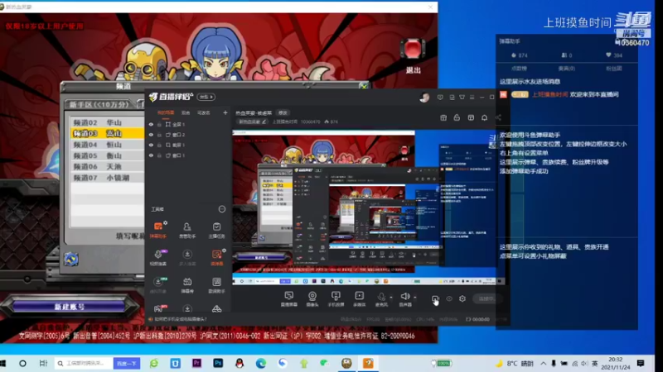This screenshot has height=372, width=663.
Task: Open the notification bell icon
Action: [485, 117]
